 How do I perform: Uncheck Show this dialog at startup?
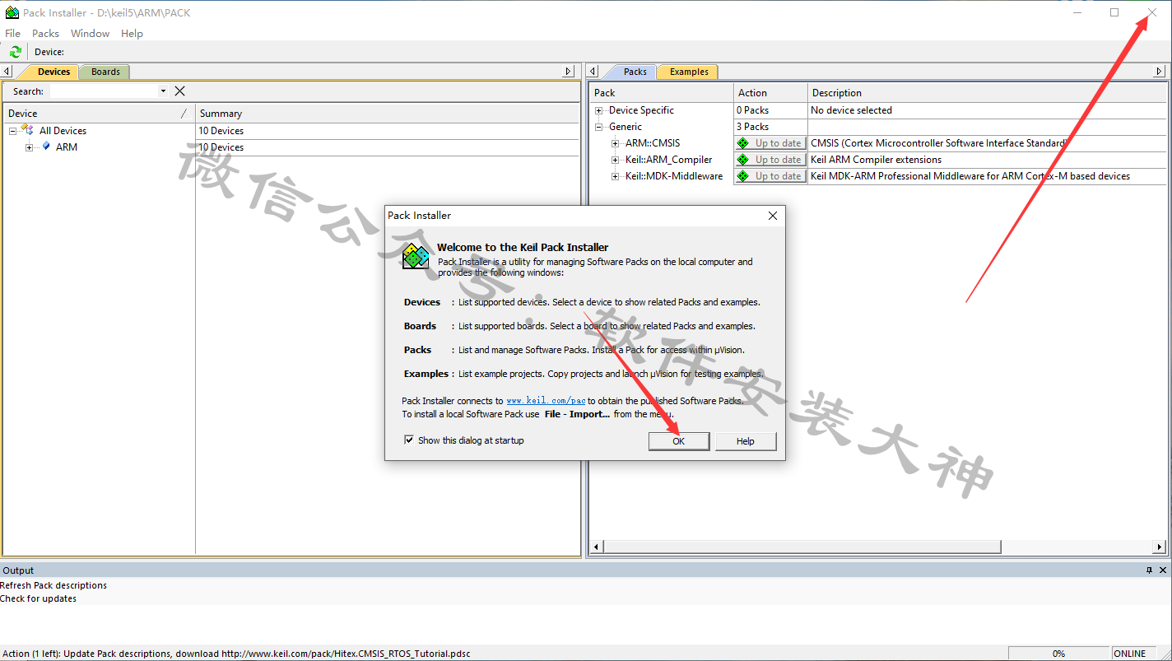(x=409, y=440)
